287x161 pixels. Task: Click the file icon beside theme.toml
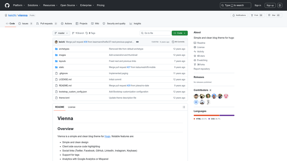pyautogui.click(x=56, y=98)
